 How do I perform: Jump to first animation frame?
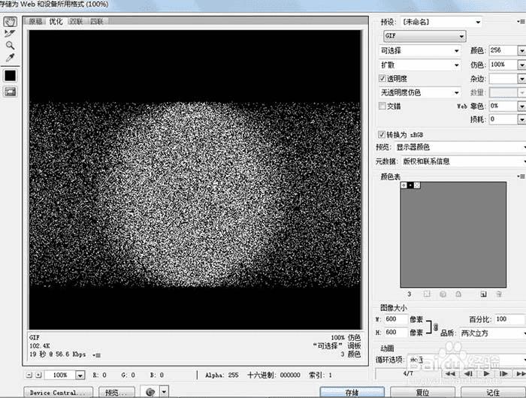[451, 373]
